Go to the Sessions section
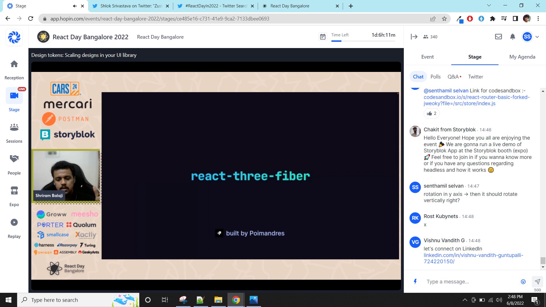Screen dimensions: 546x307 pyautogui.click(x=14, y=127)
